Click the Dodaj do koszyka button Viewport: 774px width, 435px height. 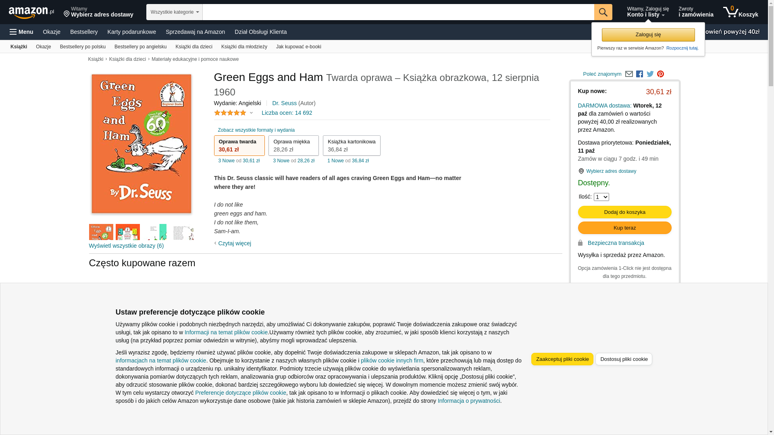pyautogui.click(x=624, y=212)
